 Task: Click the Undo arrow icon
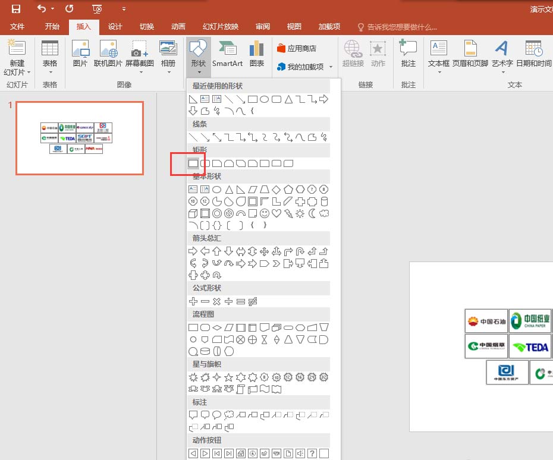click(x=42, y=8)
